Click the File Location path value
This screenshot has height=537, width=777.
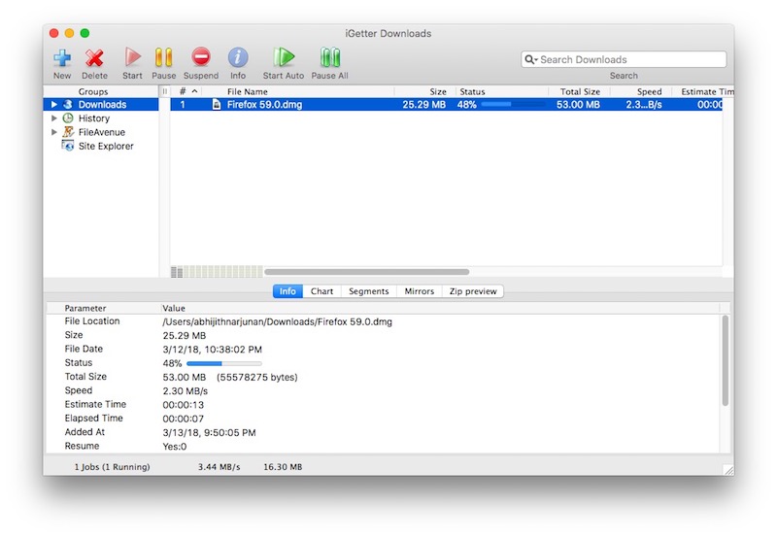278,321
